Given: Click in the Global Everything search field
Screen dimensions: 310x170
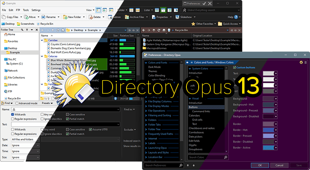Looking at the screenshot, I should [x=211, y=10].
